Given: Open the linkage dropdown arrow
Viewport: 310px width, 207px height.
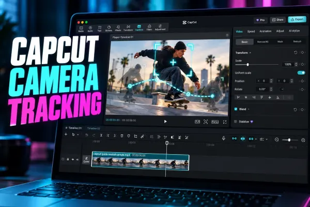Looking at the screenshot, I should (x=256, y=139).
